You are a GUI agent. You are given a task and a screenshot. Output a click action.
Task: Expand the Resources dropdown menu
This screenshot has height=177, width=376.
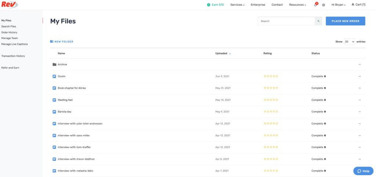(x=297, y=5)
